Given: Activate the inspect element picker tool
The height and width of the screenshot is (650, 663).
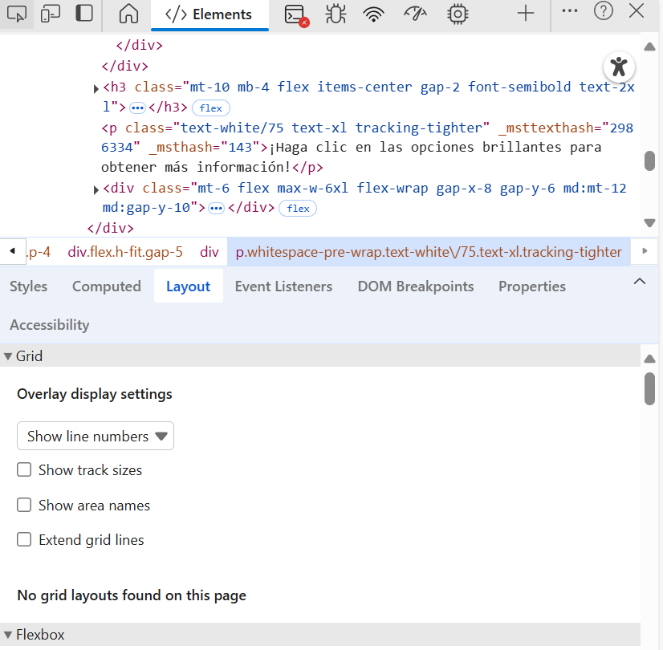Looking at the screenshot, I should click(x=17, y=14).
